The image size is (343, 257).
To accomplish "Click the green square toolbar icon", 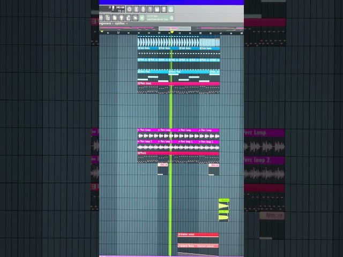I will click(x=142, y=18).
